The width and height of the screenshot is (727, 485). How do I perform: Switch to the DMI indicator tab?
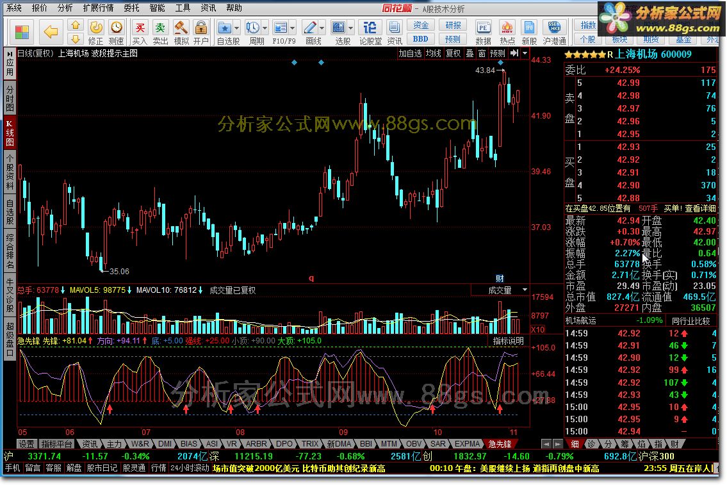[x=165, y=444]
